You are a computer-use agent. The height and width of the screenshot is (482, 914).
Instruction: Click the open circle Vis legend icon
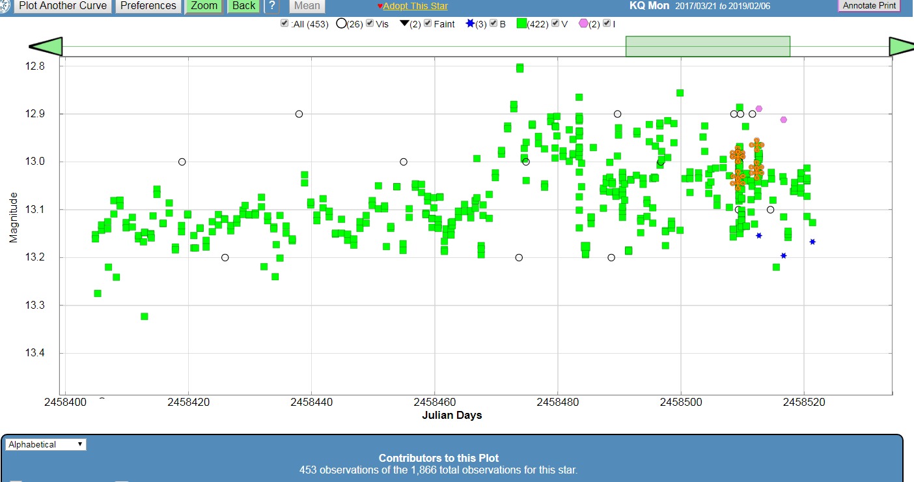point(341,23)
